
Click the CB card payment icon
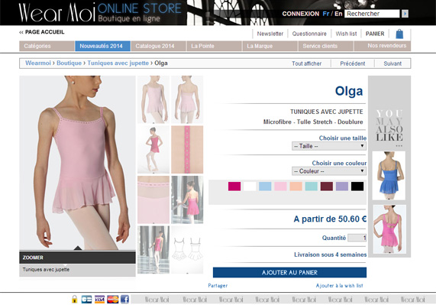pos(86,299)
